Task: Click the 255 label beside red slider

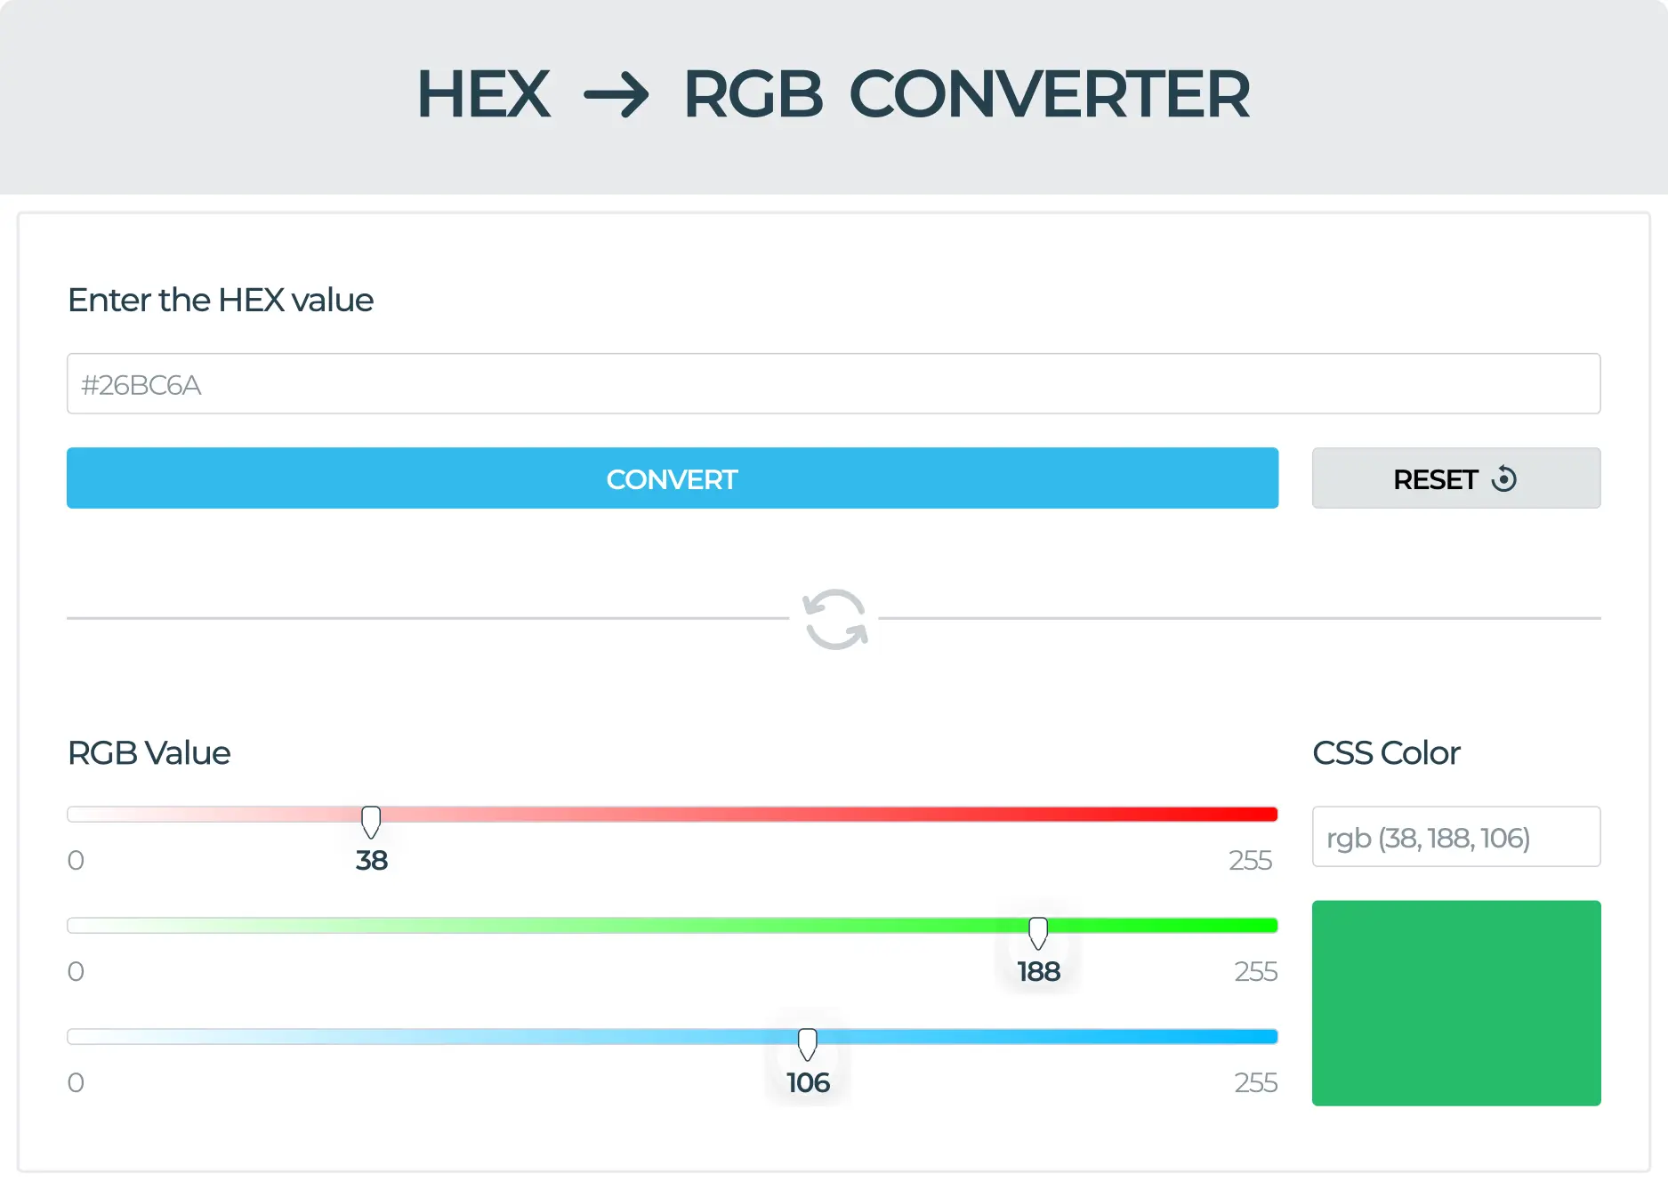Action: (1250, 860)
